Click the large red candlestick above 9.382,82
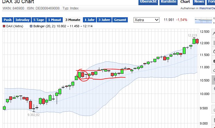The width and height of the screenshot is (215, 128). (x=31, y=105)
